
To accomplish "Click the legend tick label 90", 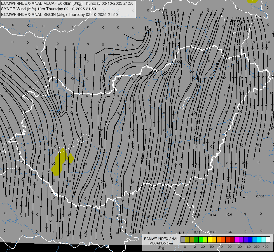I will pos(229,247).
